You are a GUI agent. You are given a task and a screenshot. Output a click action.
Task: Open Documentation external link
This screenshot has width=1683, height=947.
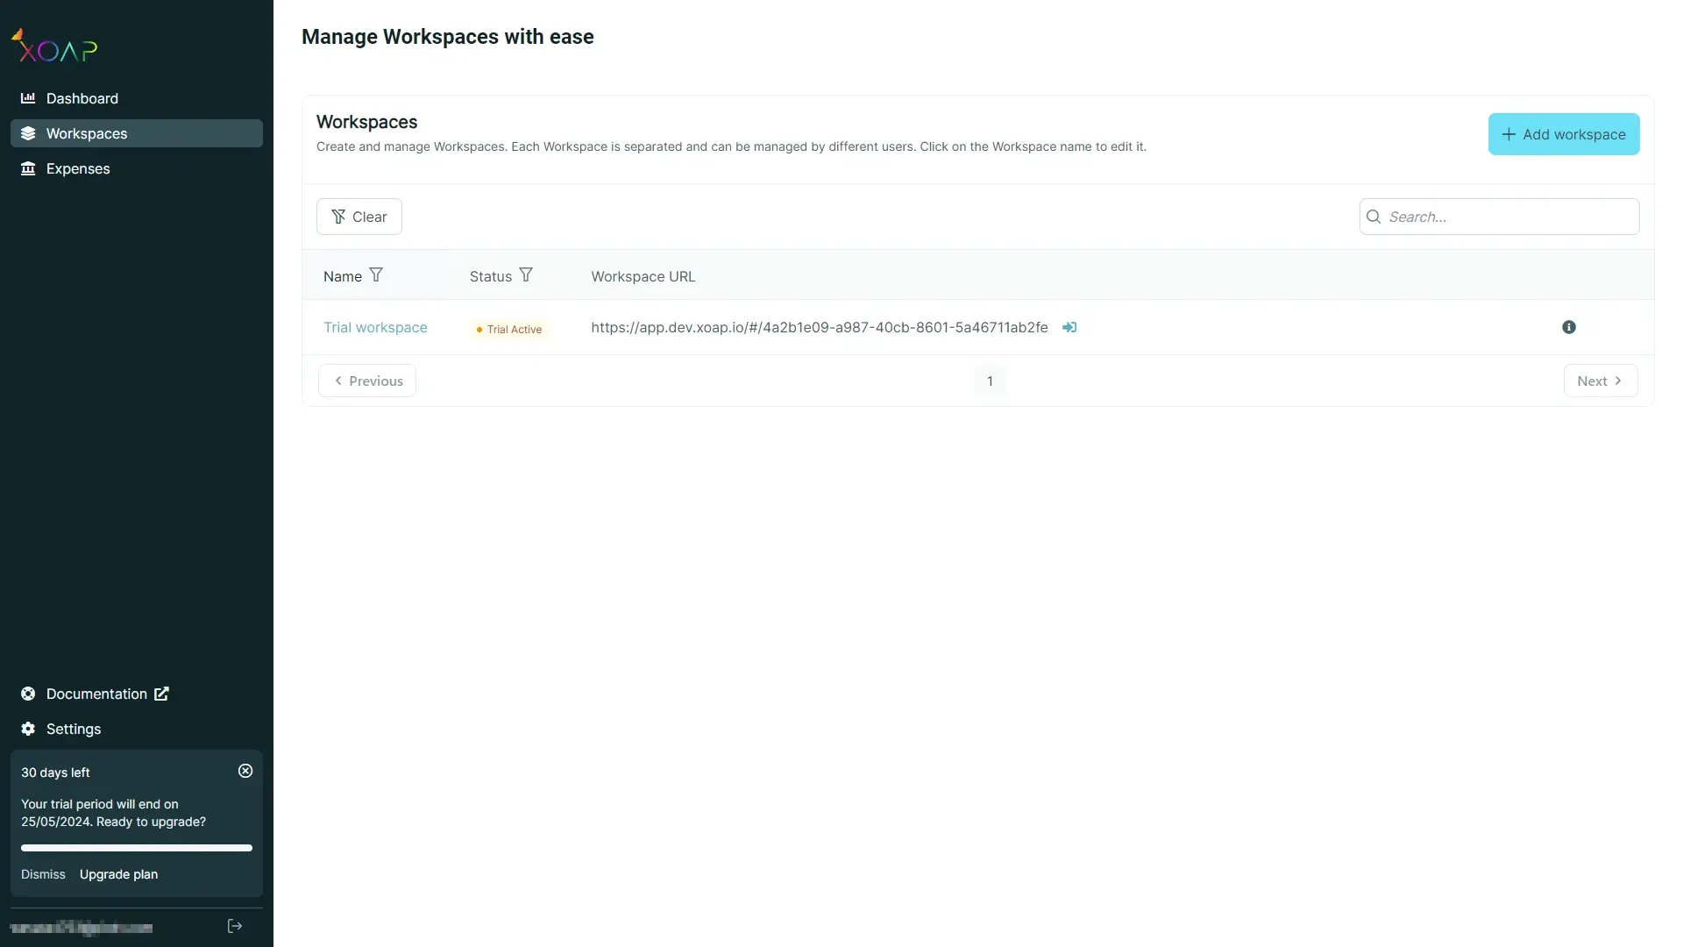tap(136, 694)
